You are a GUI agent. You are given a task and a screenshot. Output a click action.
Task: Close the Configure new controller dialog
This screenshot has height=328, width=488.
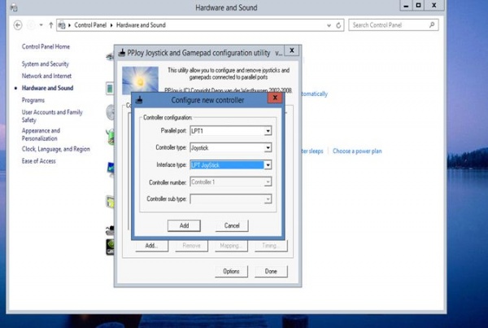tap(274, 99)
